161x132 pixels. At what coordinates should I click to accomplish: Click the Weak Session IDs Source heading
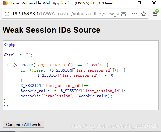coord(51,30)
